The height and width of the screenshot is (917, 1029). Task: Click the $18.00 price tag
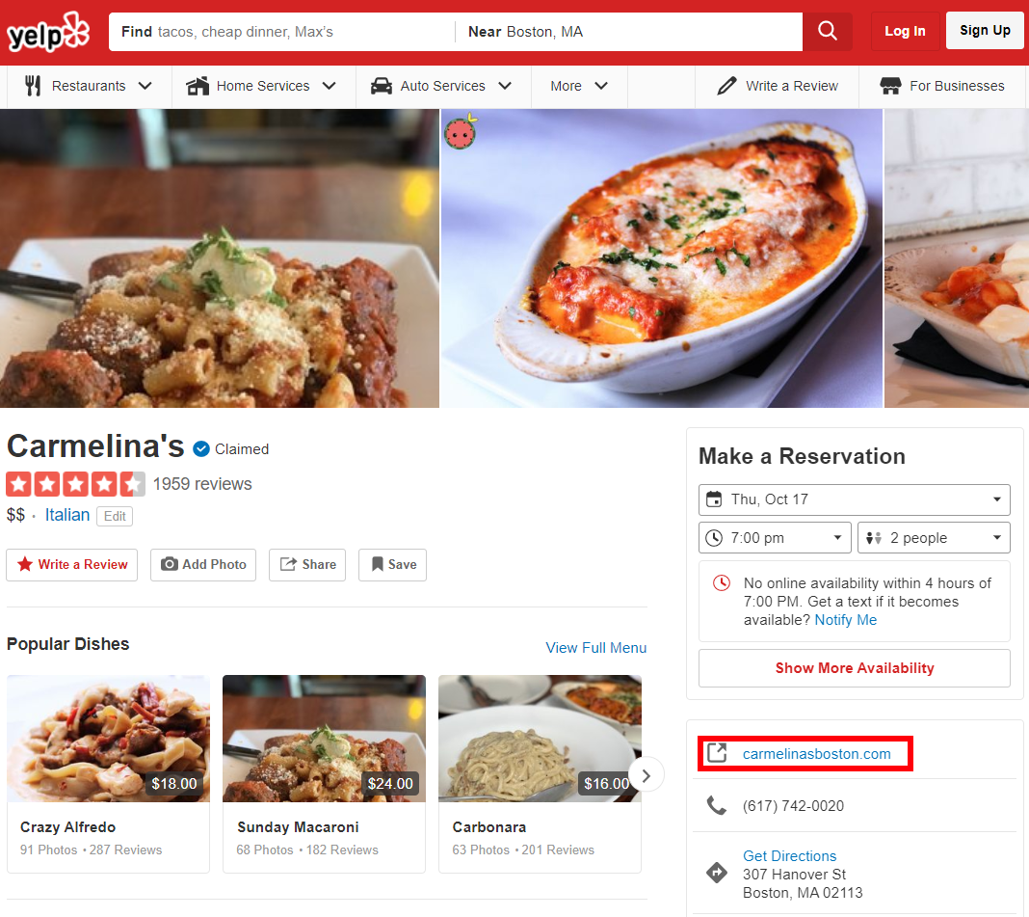[x=173, y=784]
